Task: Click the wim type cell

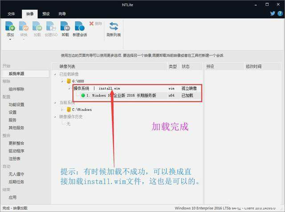Action: 171,89
